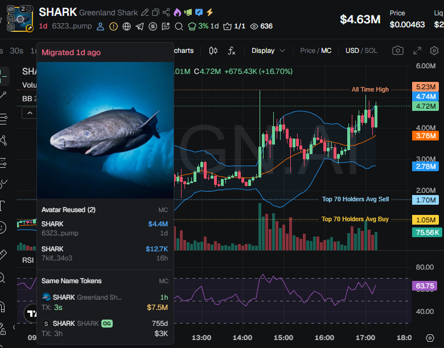Toggle the lock drawings tool
The image size is (444, 348).
[2, 329]
